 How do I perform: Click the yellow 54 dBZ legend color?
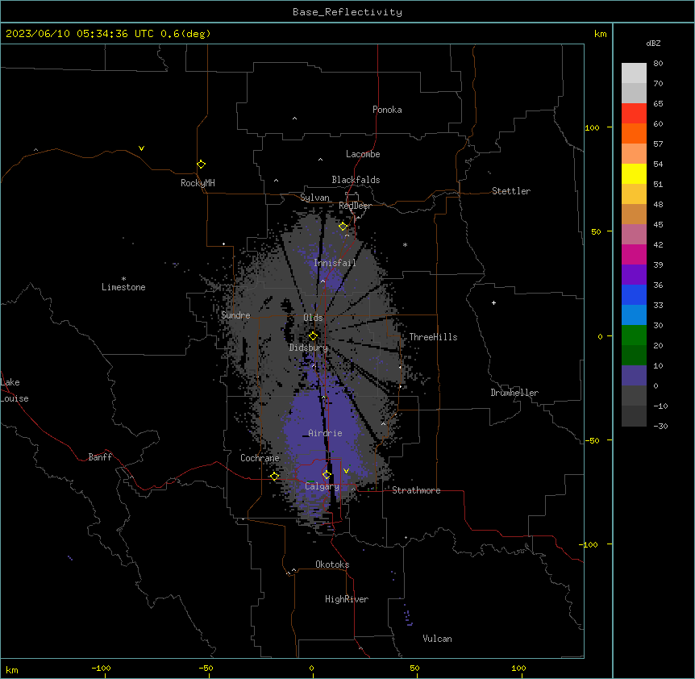634,173
